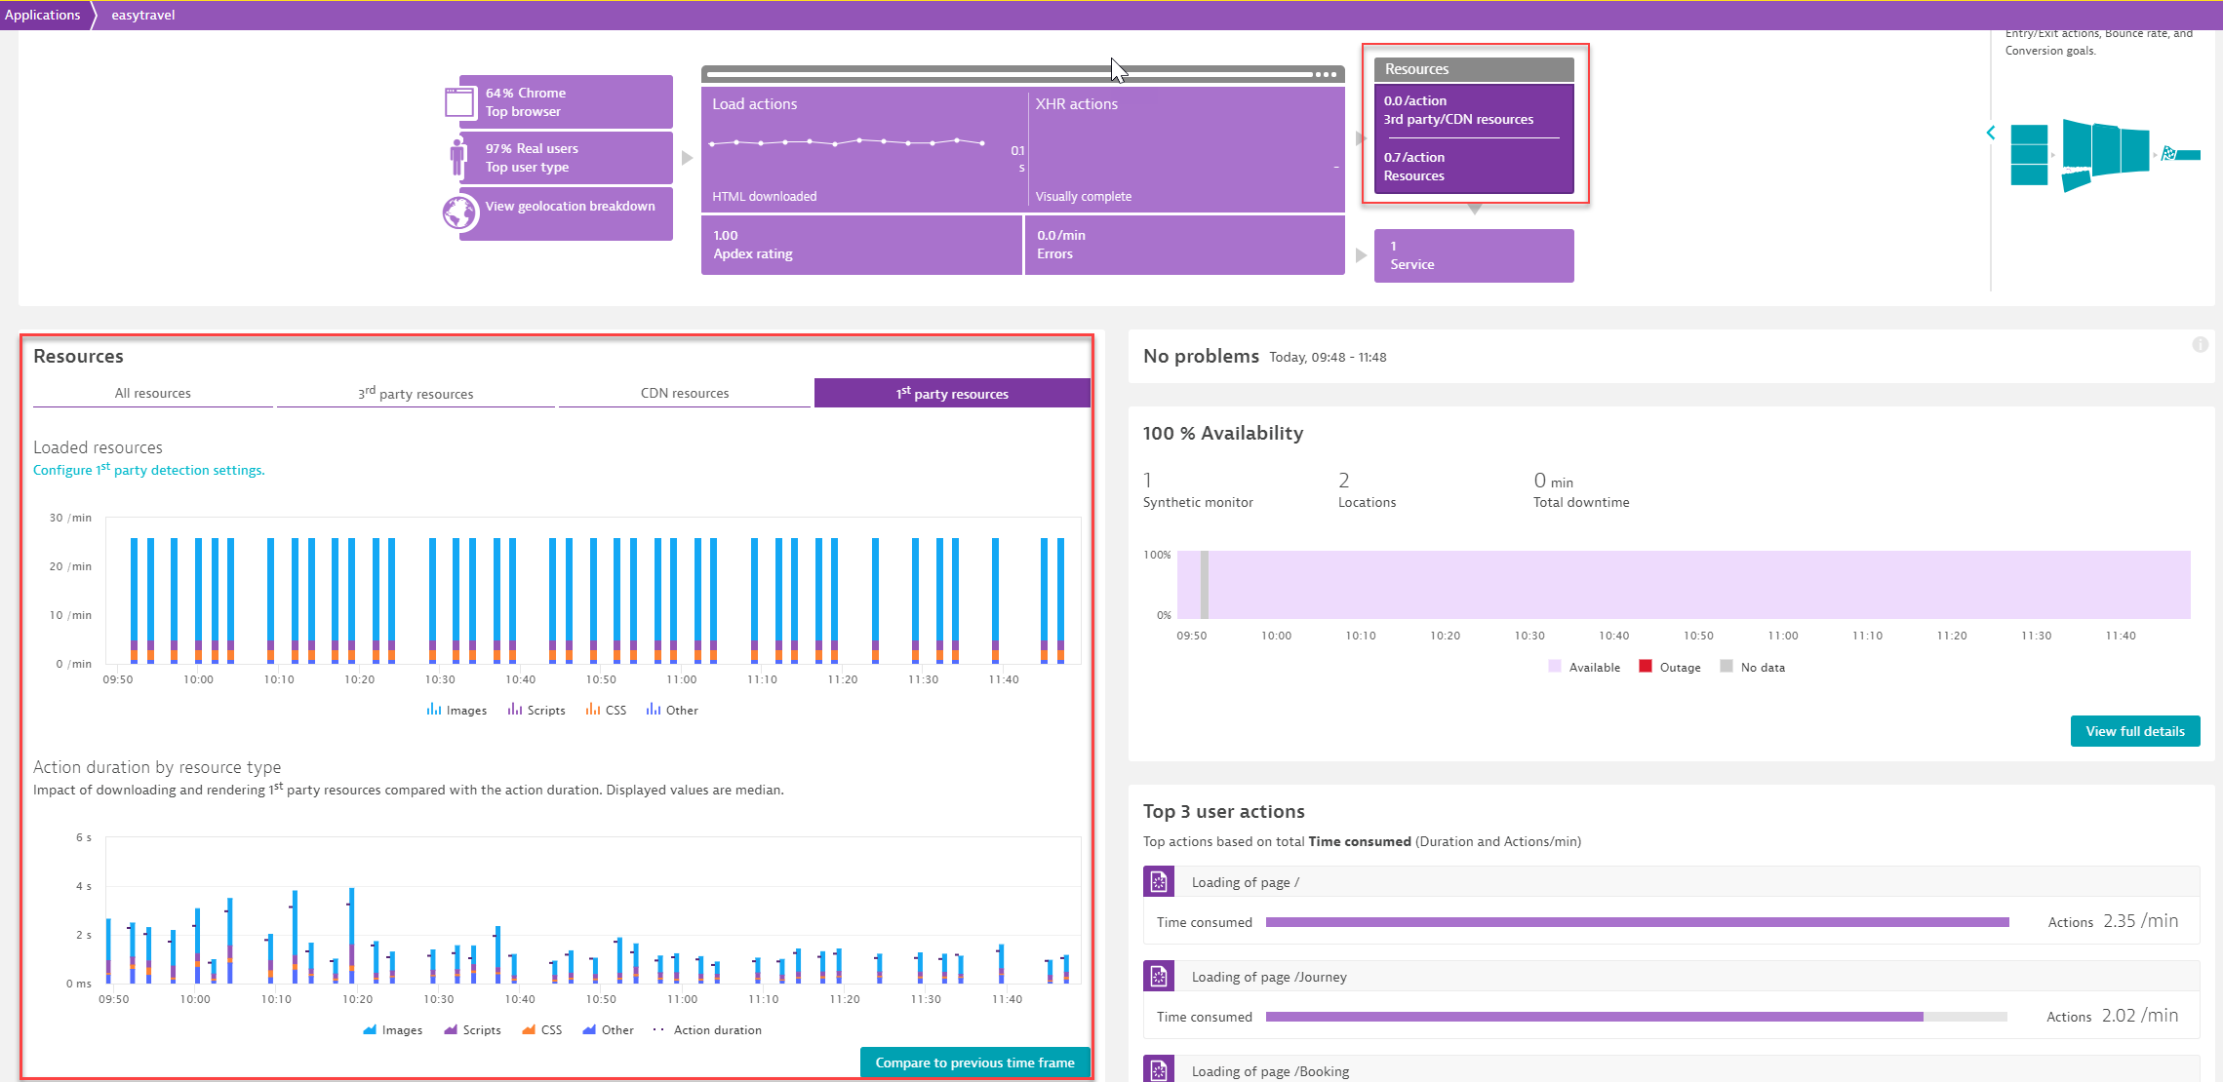Click the globe icon for geolocation breakdown
The width and height of the screenshot is (2223, 1082).
[460, 213]
